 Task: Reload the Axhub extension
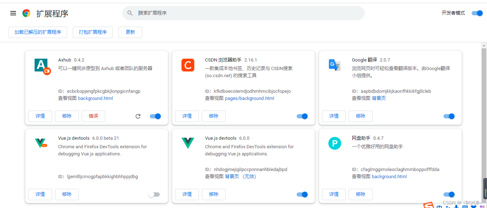(138, 116)
